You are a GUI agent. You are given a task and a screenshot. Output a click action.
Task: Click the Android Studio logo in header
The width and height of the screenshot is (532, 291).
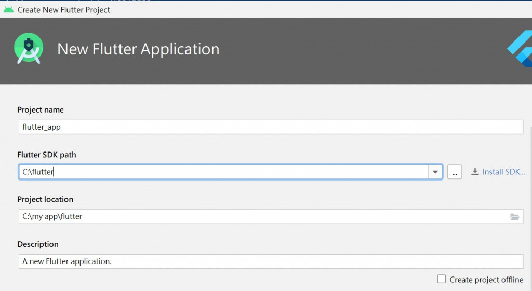pos(29,48)
